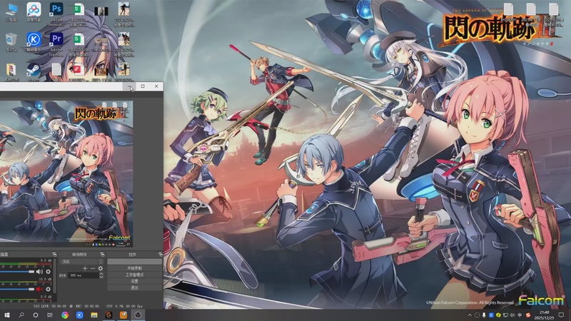Select the Baidu Netdisk desktop shortcut
This screenshot has width=571, height=321.
tap(34, 12)
